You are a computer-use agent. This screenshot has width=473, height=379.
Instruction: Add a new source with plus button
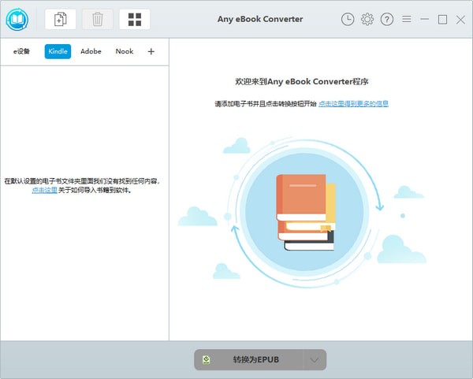(151, 51)
